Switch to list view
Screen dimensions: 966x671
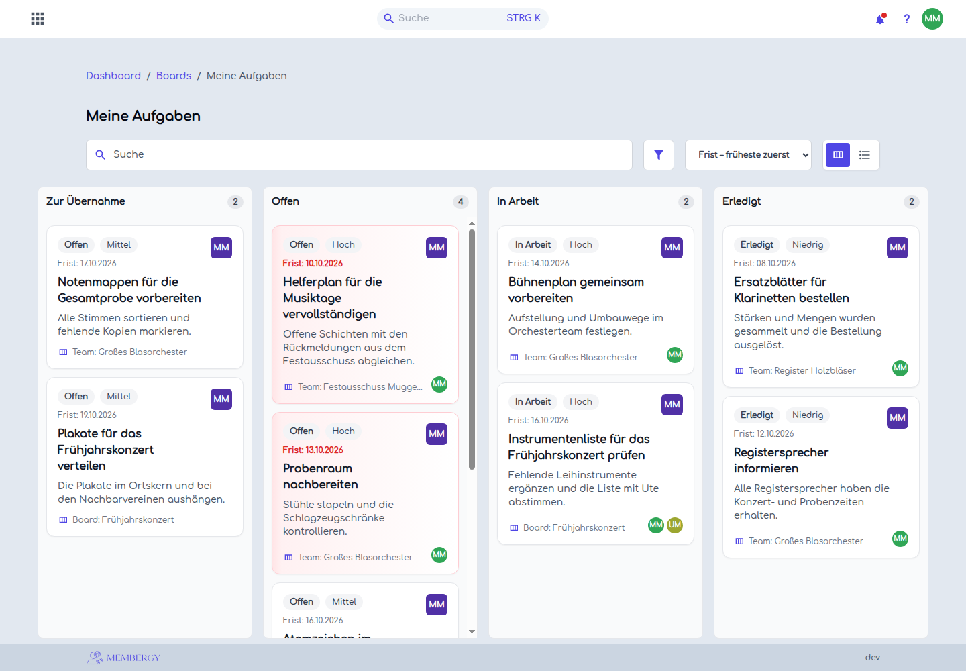(x=865, y=155)
